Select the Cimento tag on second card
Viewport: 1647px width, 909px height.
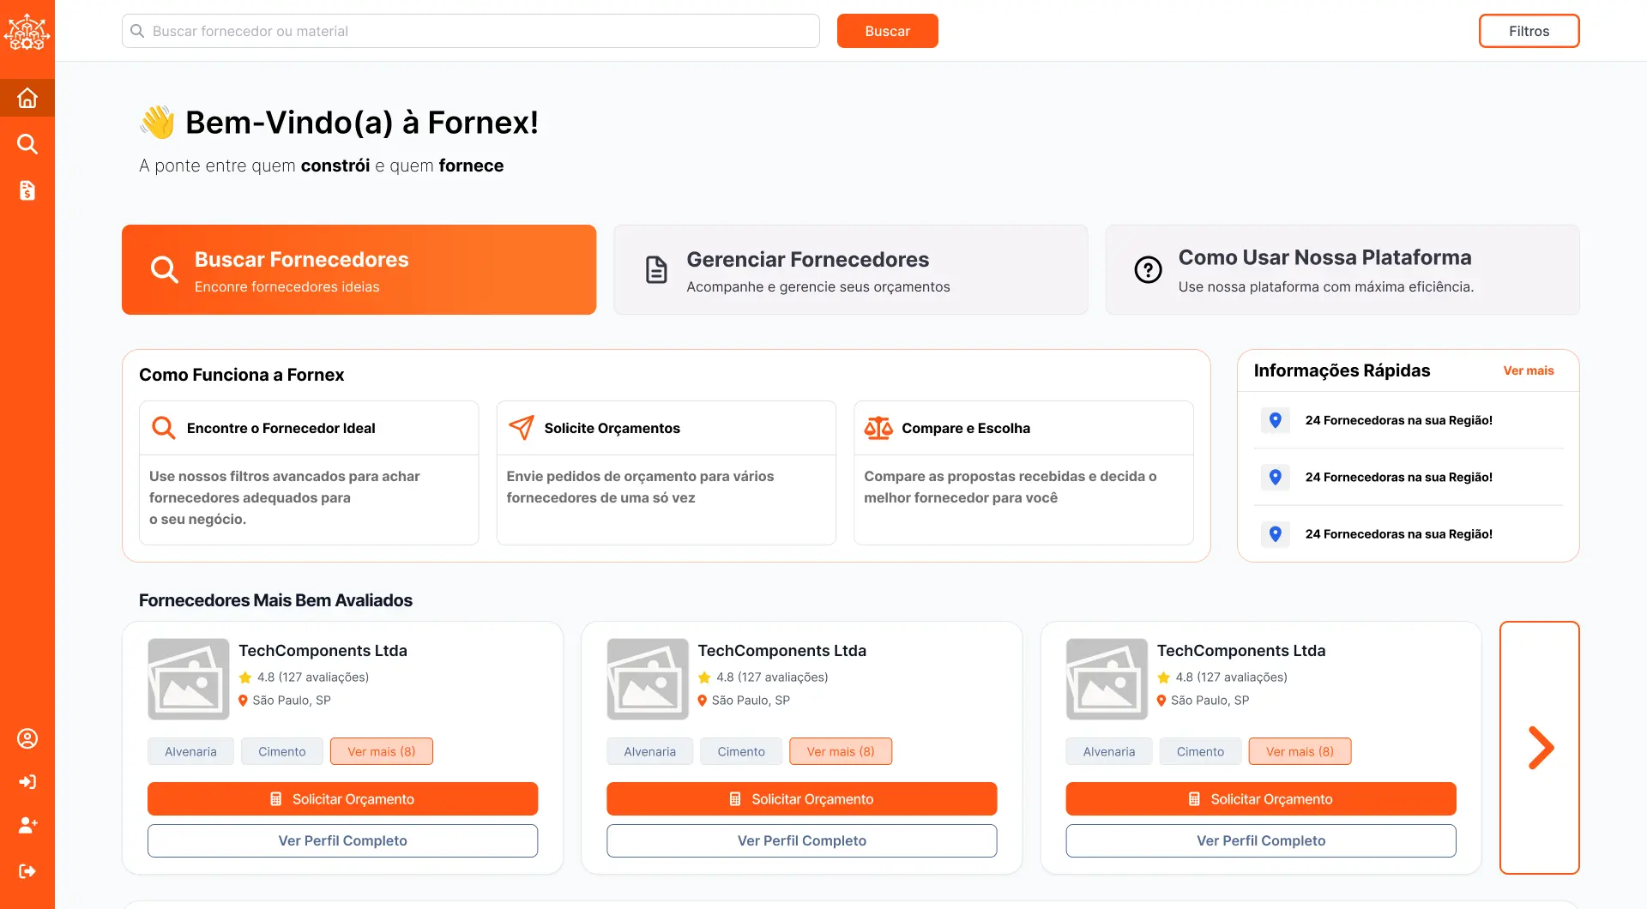[x=741, y=751]
